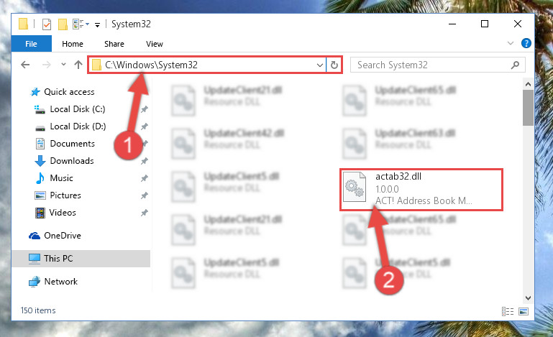The image size is (553, 337).
Task: Refresh the System32 folder view
Action: pos(334,65)
